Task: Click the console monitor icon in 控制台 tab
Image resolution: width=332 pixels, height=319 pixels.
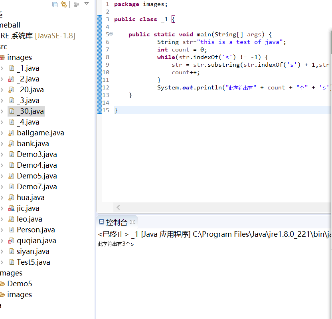Action: click(101, 222)
